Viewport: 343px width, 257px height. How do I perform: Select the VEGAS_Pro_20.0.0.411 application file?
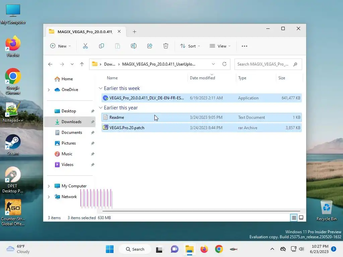tap(201, 98)
